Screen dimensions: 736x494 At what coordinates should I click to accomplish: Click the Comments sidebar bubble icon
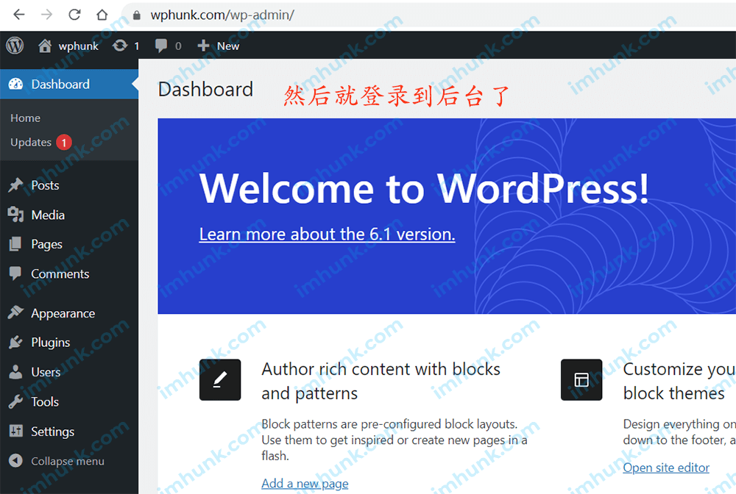[x=15, y=273]
